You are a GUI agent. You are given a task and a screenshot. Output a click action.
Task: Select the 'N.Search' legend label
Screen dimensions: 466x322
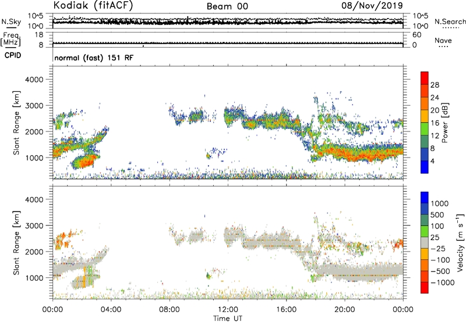coord(450,22)
